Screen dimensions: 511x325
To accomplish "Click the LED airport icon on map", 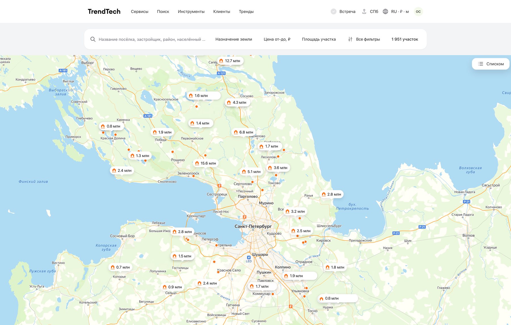I will 249,257.
